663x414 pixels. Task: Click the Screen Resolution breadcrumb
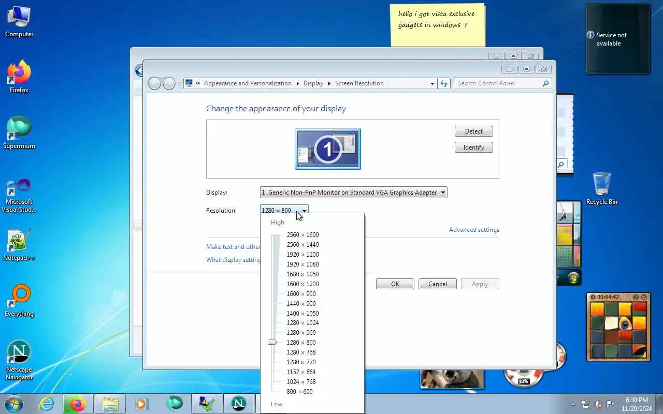pyautogui.click(x=359, y=83)
